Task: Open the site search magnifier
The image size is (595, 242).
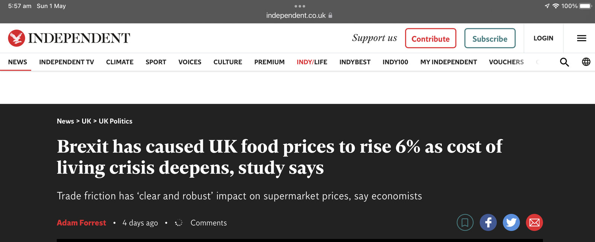Action: [564, 62]
